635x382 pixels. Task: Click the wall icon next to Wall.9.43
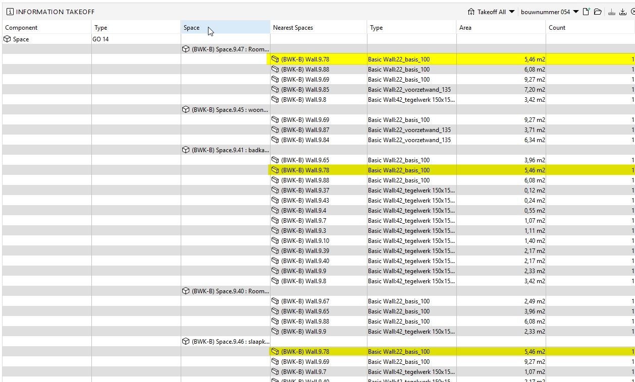(275, 200)
